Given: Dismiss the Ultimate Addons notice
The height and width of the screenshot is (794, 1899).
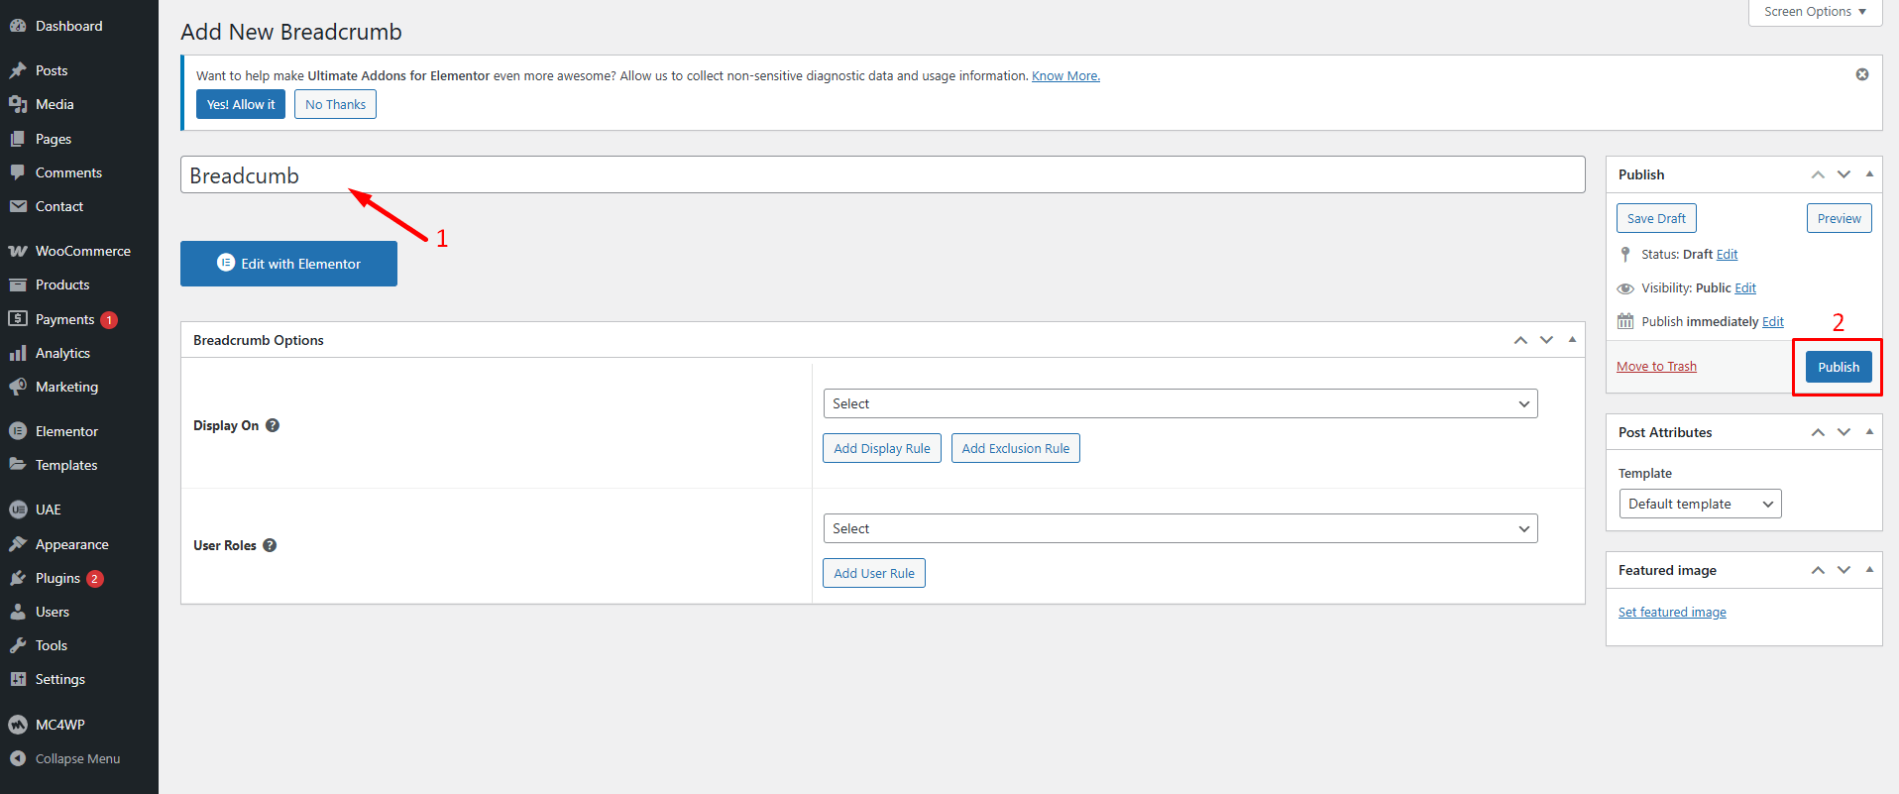Looking at the screenshot, I should [x=1861, y=74].
